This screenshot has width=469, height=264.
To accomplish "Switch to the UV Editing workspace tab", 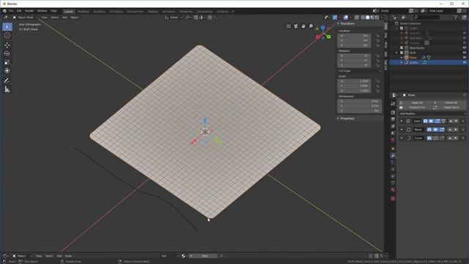I will [116, 12].
